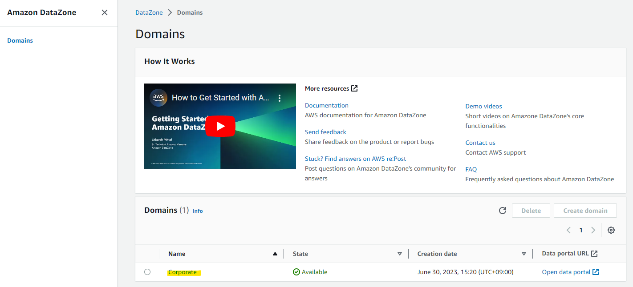
Task: Refresh the domains list
Action: (503, 211)
